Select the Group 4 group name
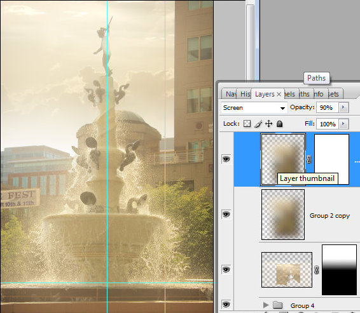Image resolution: width=360 pixels, height=313 pixels. [x=302, y=305]
